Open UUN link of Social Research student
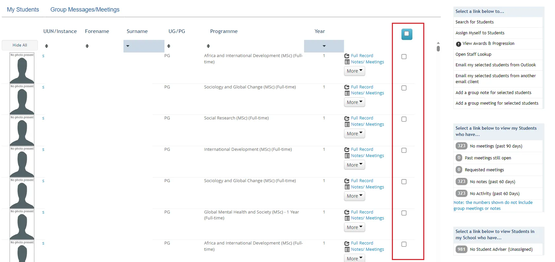Viewport: 555px width, 262px height. [x=43, y=118]
